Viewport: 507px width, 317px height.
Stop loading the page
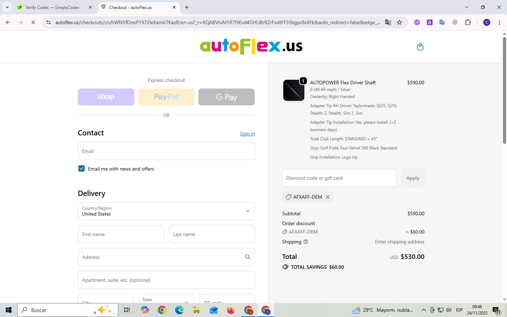(33, 22)
